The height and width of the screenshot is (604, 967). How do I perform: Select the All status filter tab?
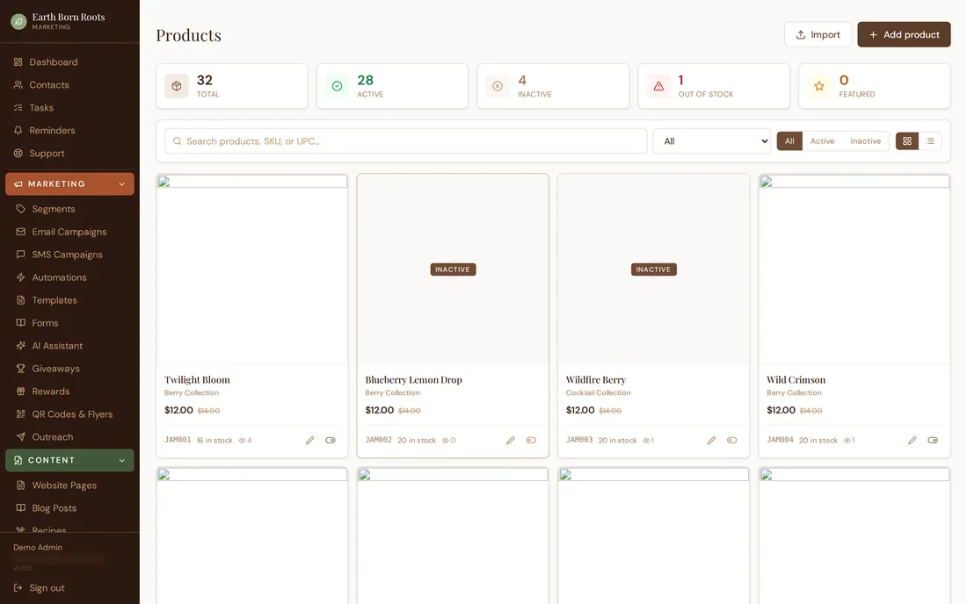[789, 141]
